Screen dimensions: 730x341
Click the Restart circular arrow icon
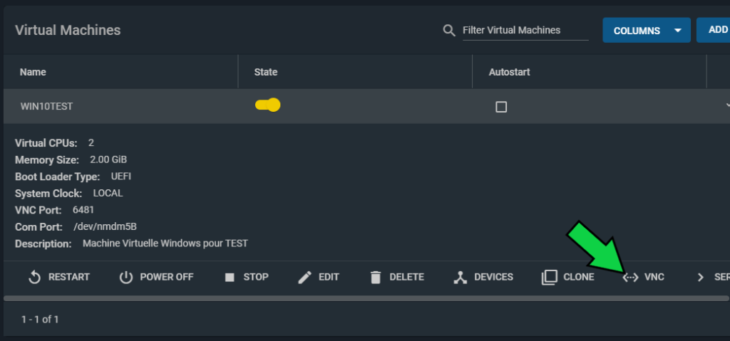(x=34, y=277)
